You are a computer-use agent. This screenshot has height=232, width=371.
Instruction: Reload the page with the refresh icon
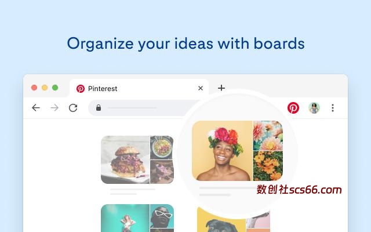(x=73, y=108)
